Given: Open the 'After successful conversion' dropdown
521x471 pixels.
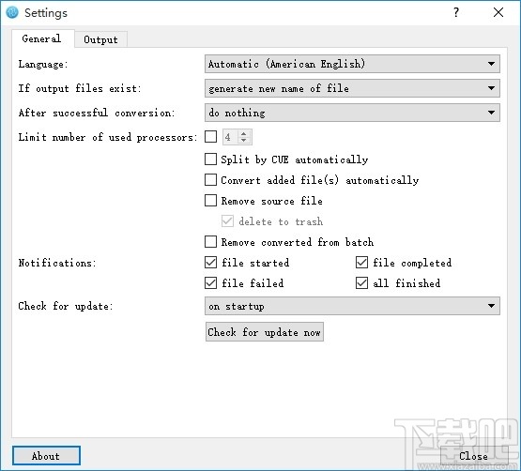Looking at the screenshot, I should pos(352,113).
